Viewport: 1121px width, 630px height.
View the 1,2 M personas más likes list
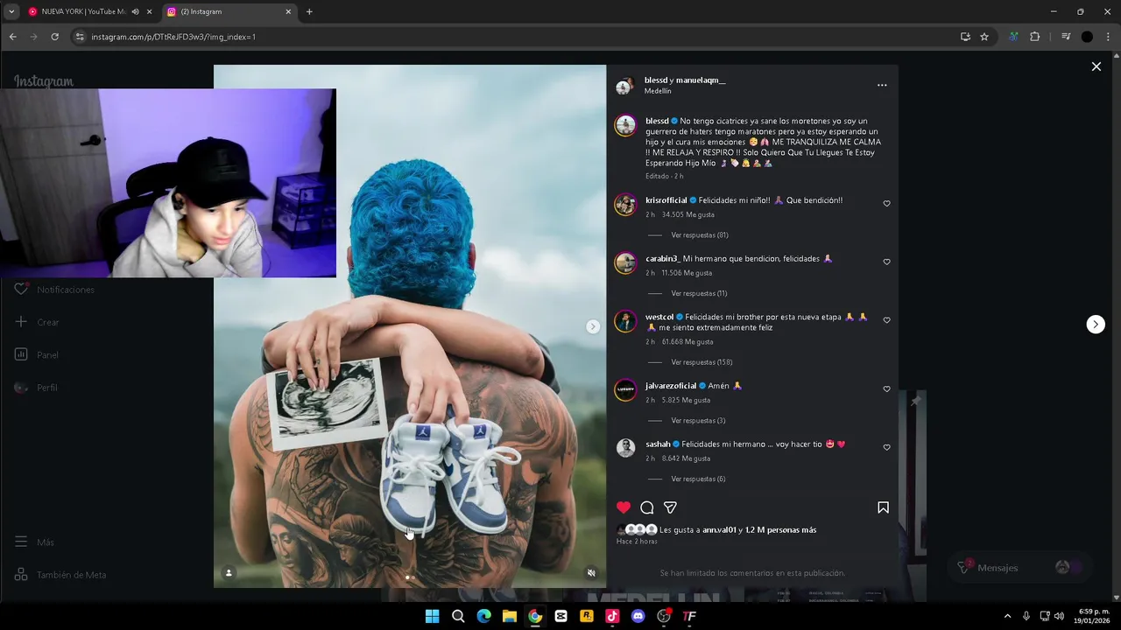(x=780, y=530)
